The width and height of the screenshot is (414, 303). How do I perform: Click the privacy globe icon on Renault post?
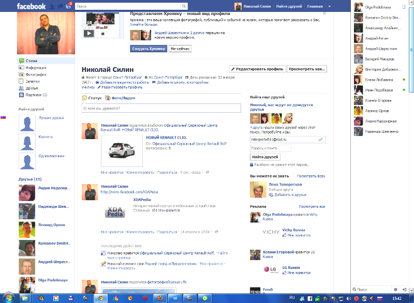(208, 173)
